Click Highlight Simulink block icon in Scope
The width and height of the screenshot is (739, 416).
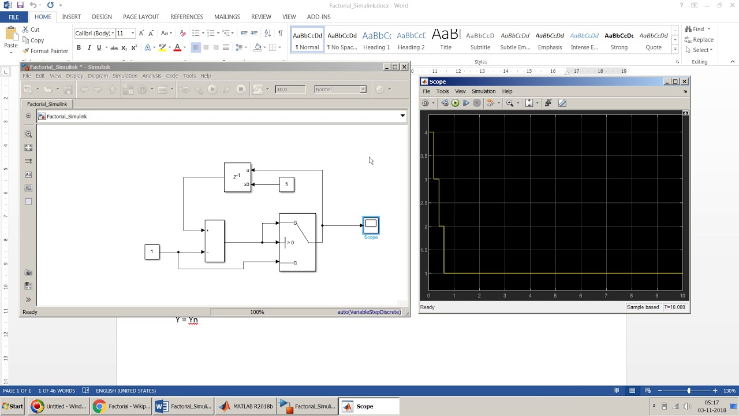[490, 103]
